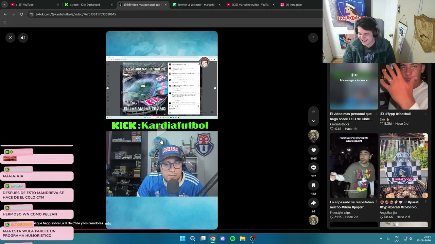This screenshot has height=244, width=435.
Task: Open Google Chrome from the taskbar
Action: click(213, 239)
